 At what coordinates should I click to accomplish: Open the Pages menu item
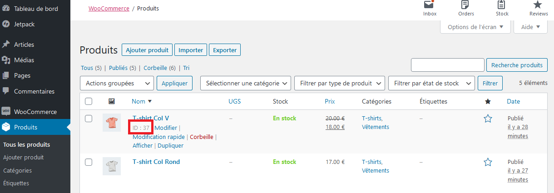click(22, 75)
